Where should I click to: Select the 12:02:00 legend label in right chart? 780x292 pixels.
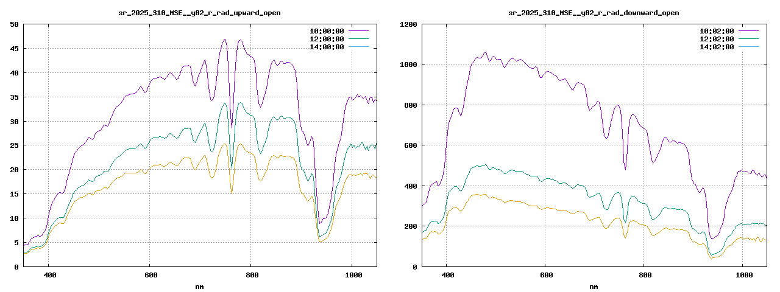point(717,38)
